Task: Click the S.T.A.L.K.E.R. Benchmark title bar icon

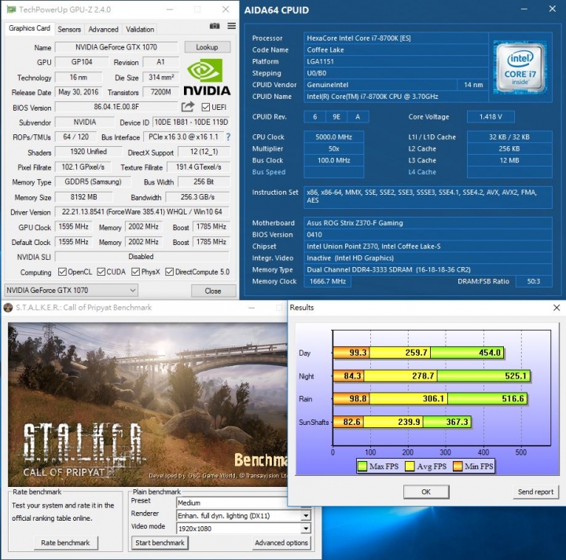Action: (8, 308)
